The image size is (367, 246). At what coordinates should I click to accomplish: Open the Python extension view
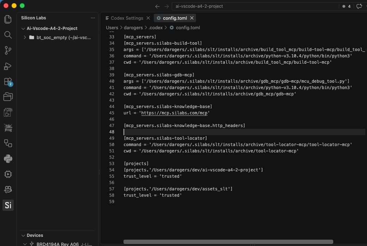click(x=8, y=159)
